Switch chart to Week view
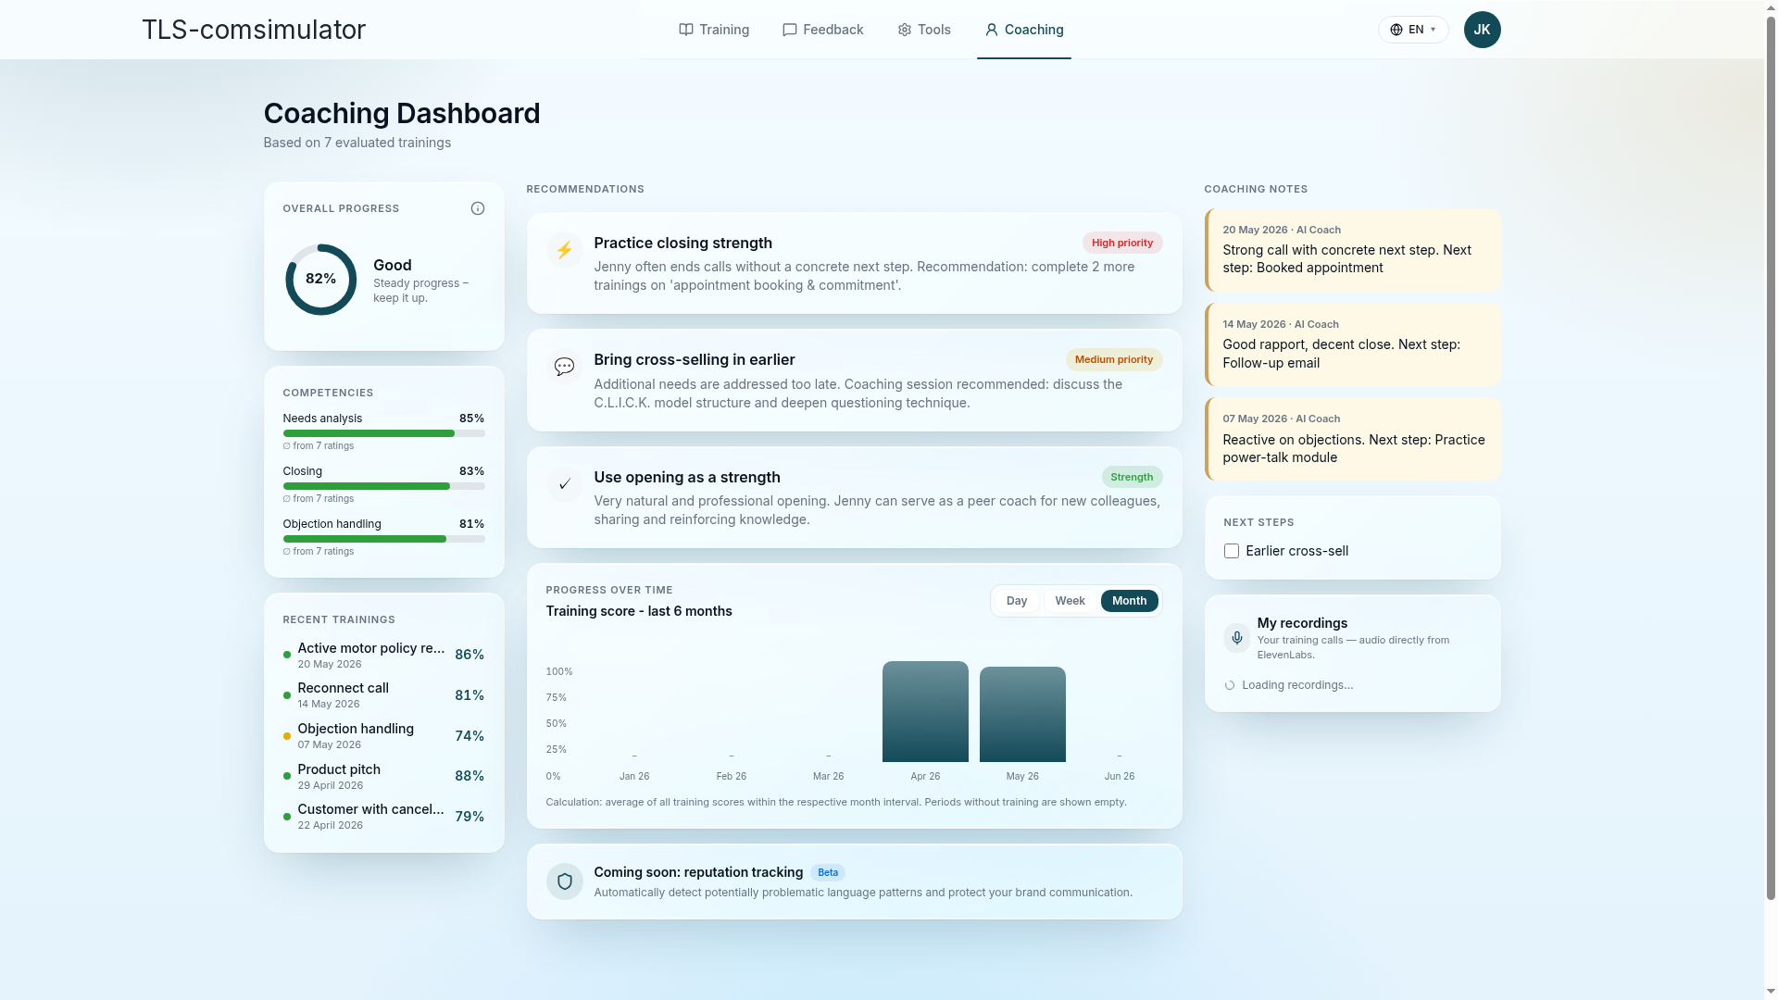The width and height of the screenshot is (1778, 1000). point(1070,601)
